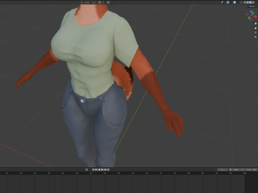This screenshot has height=193, width=258.
Task: Switch perspective/orthographic view icon
Action: (255, 37)
